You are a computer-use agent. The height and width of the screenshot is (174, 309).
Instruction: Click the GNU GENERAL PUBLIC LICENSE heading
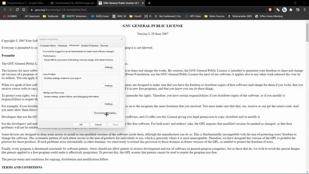click(153, 26)
